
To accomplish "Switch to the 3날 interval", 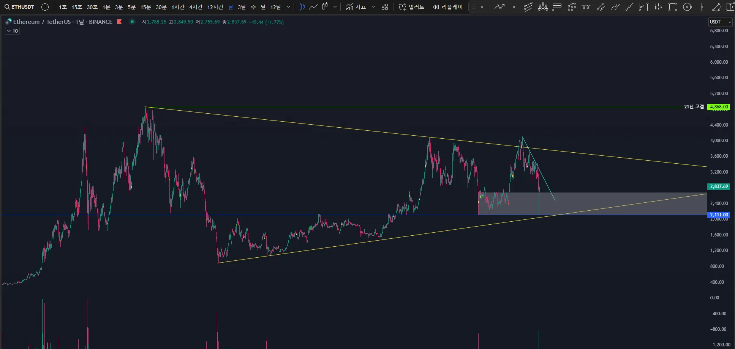I will [x=242, y=7].
